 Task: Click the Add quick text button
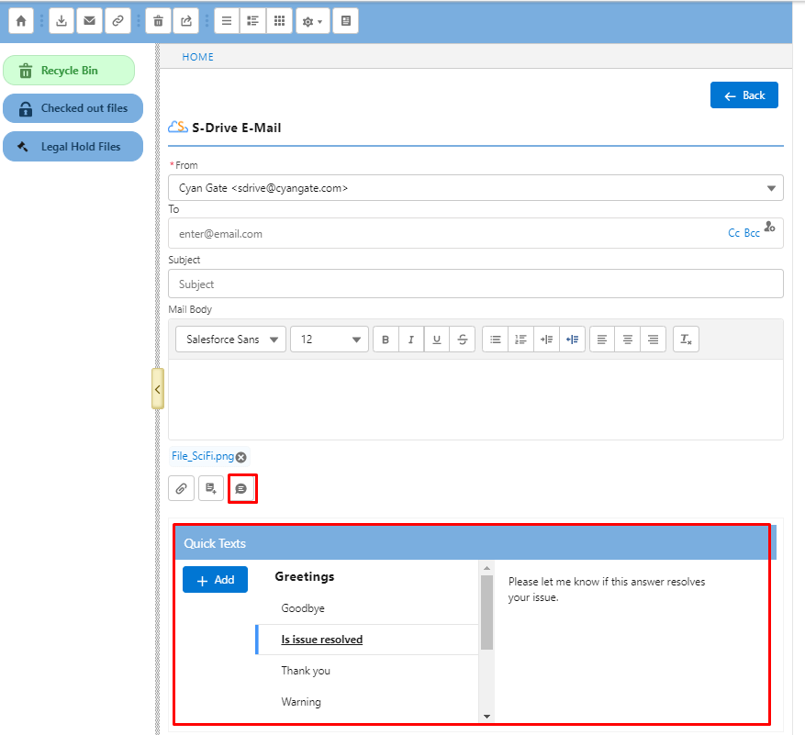(x=215, y=580)
